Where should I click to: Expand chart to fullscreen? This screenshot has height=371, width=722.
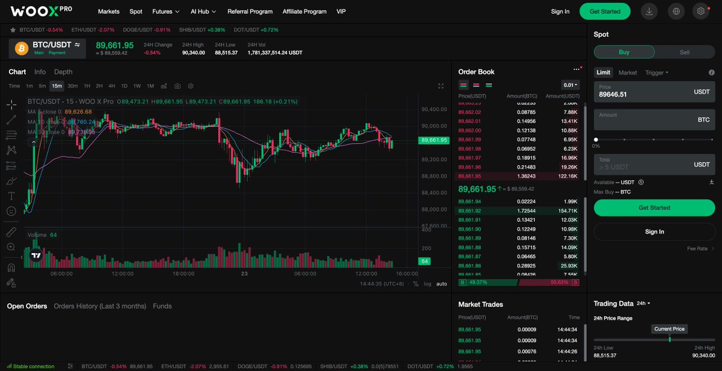pos(441,86)
